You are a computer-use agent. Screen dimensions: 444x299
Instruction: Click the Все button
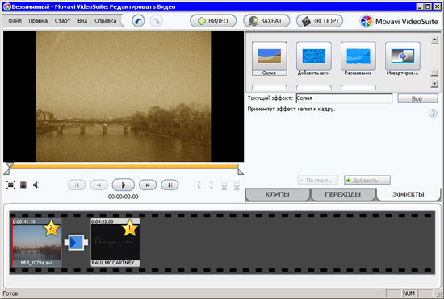pos(417,98)
